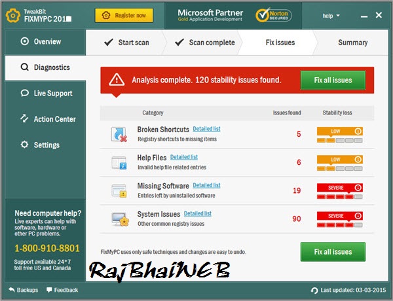
Task: Click Fix all issues in the red banner
Action: pos(333,80)
